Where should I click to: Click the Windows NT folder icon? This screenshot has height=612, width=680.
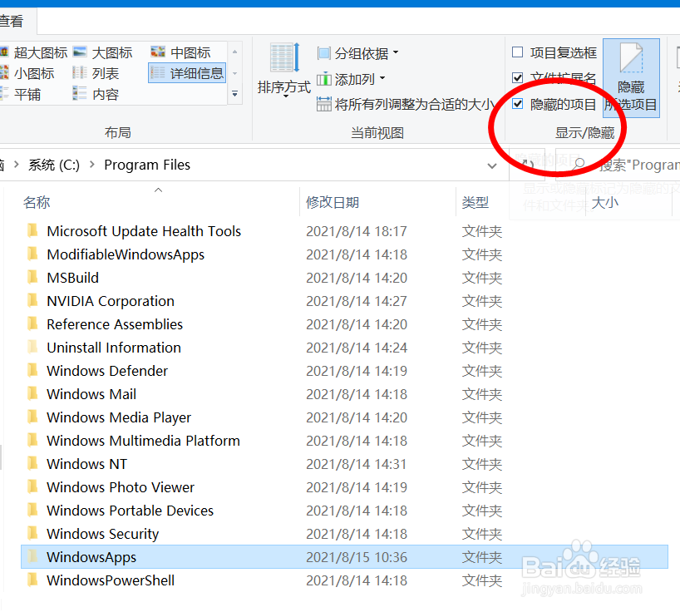[x=32, y=463]
